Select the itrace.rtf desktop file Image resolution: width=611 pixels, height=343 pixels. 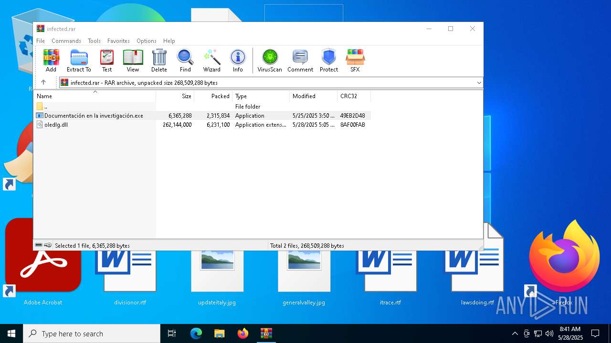[x=390, y=278]
